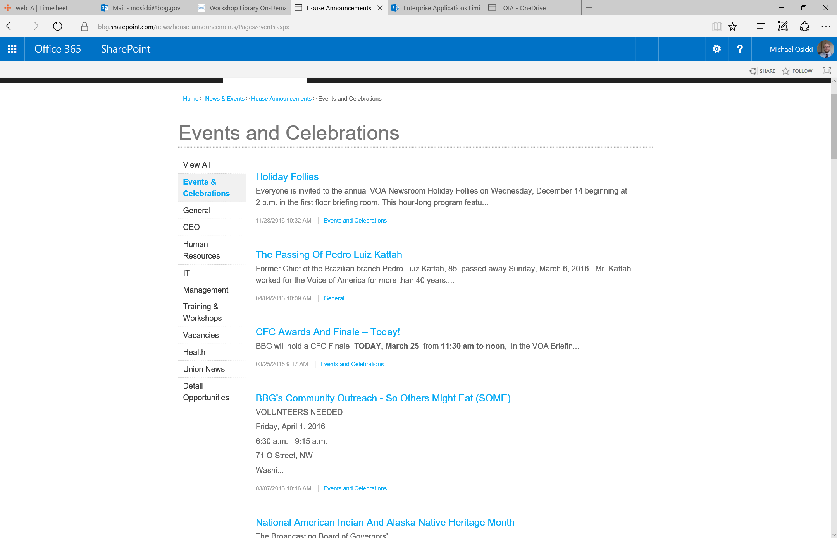Share this SharePoint page

762,71
